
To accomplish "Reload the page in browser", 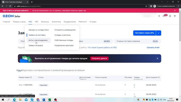I will pyautogui.click(x=10, y=6).
